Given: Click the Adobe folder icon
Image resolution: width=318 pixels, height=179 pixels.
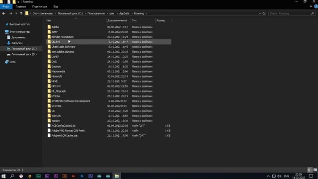Looking at the screenshot, I should pos(49,27).
